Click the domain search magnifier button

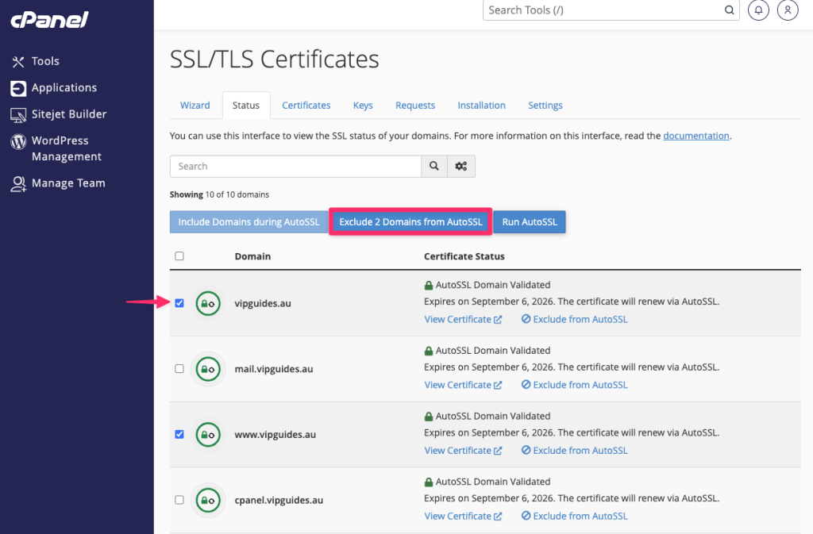click(x=434, y=167)
